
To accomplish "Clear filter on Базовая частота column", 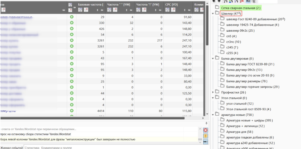I will (86, 10).
